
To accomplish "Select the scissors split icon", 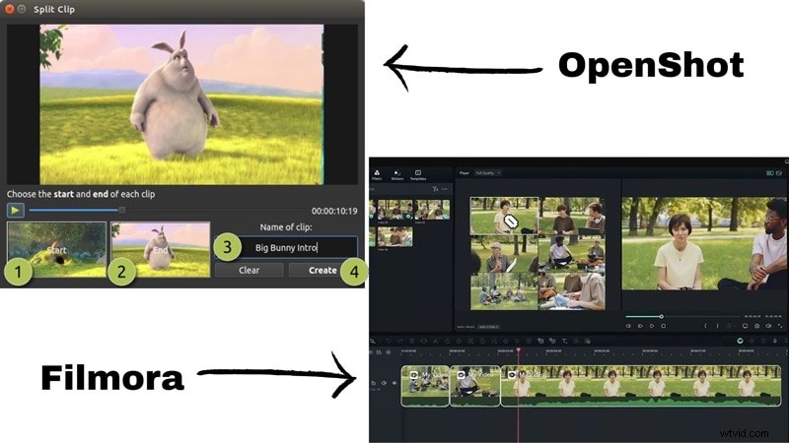I will coord(435,341).
